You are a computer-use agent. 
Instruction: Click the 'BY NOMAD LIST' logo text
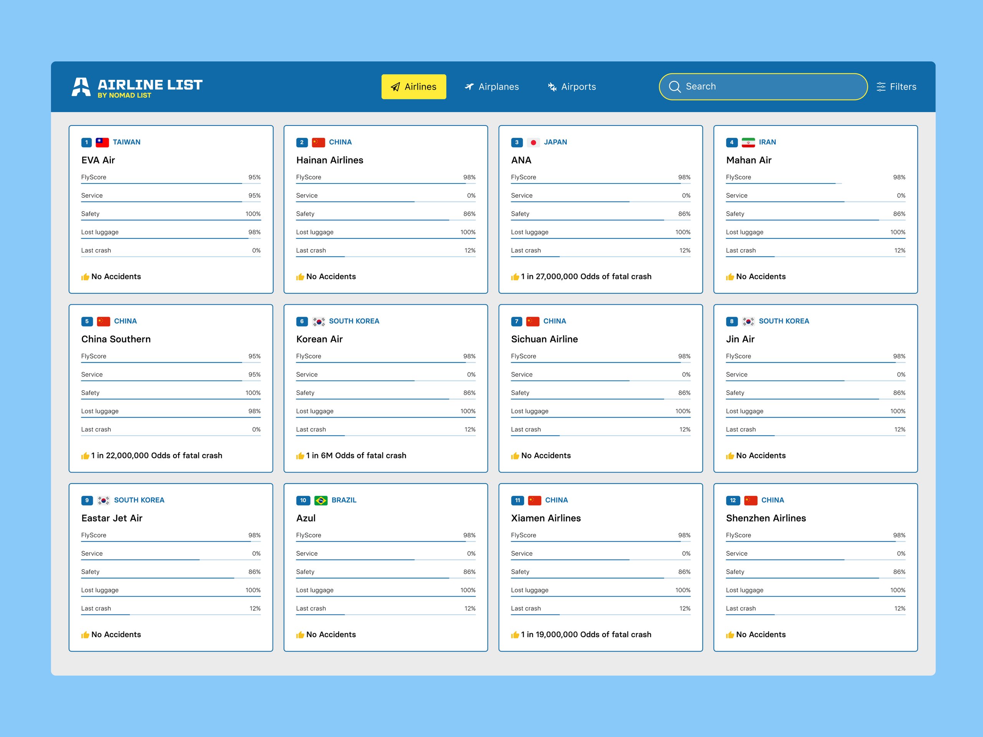tap(124, 95)
